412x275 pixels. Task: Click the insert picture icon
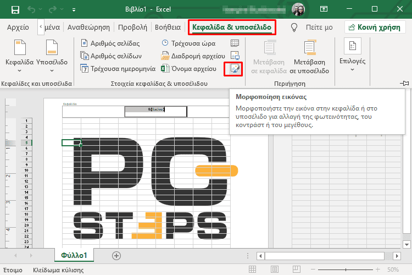235,56
